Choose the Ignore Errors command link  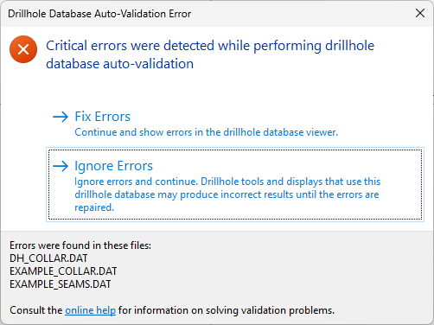click(235, 184)
